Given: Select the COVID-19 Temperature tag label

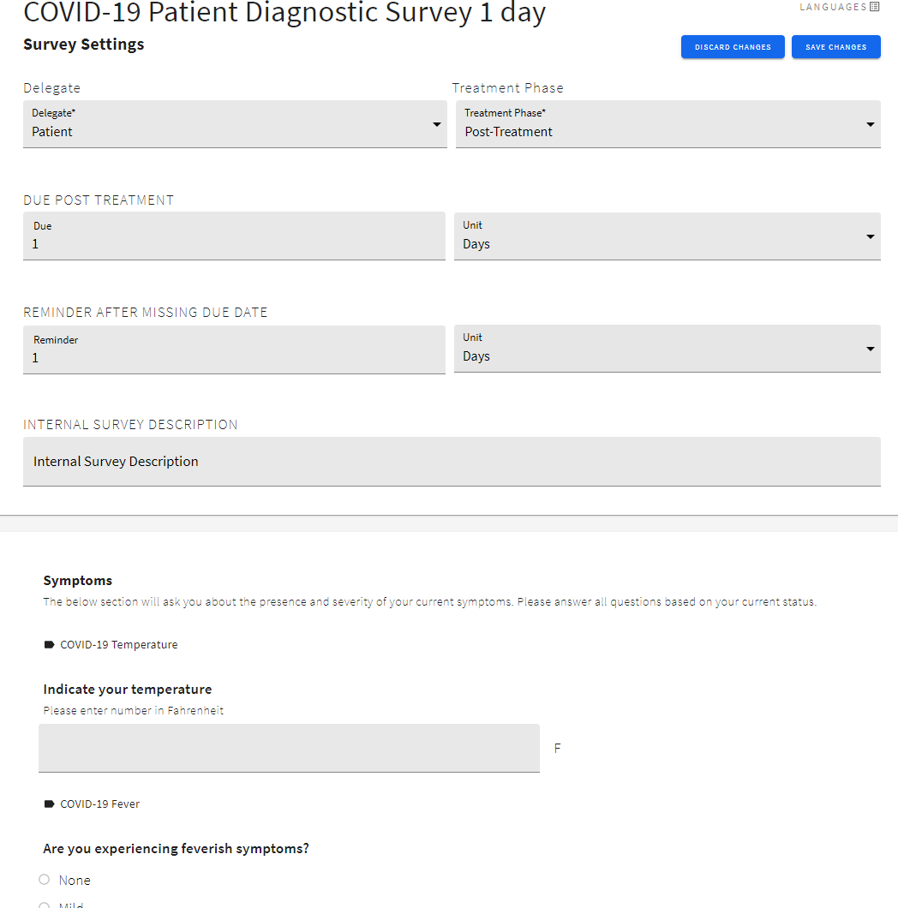Looking at the screenshot, I should point(119,645).
